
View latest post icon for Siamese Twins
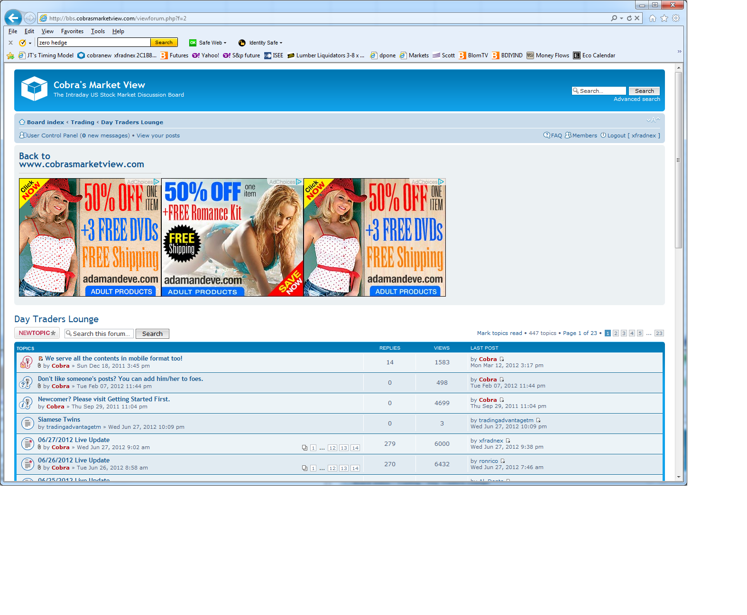(538, 420)
